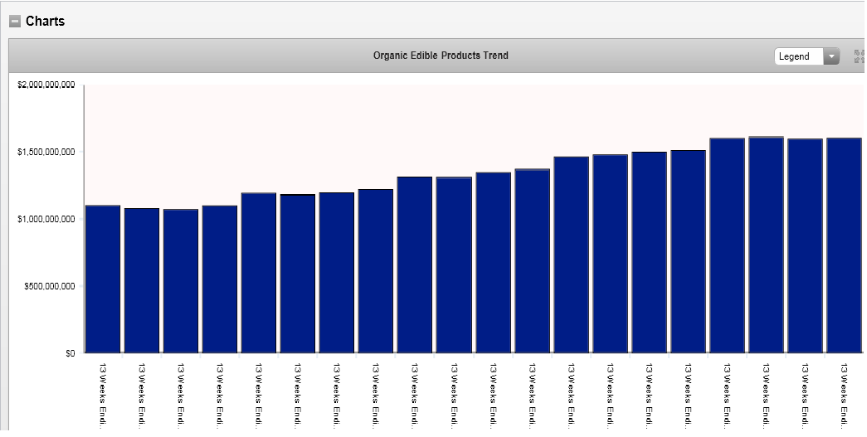Image resolution: width=867 pixels, height=437 pixels.
Task: Click the $500,000,000 axis label
Action: [51, 286]
